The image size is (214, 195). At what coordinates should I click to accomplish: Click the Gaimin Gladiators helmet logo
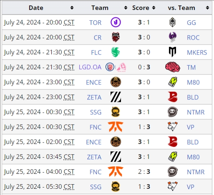[172, 22]
